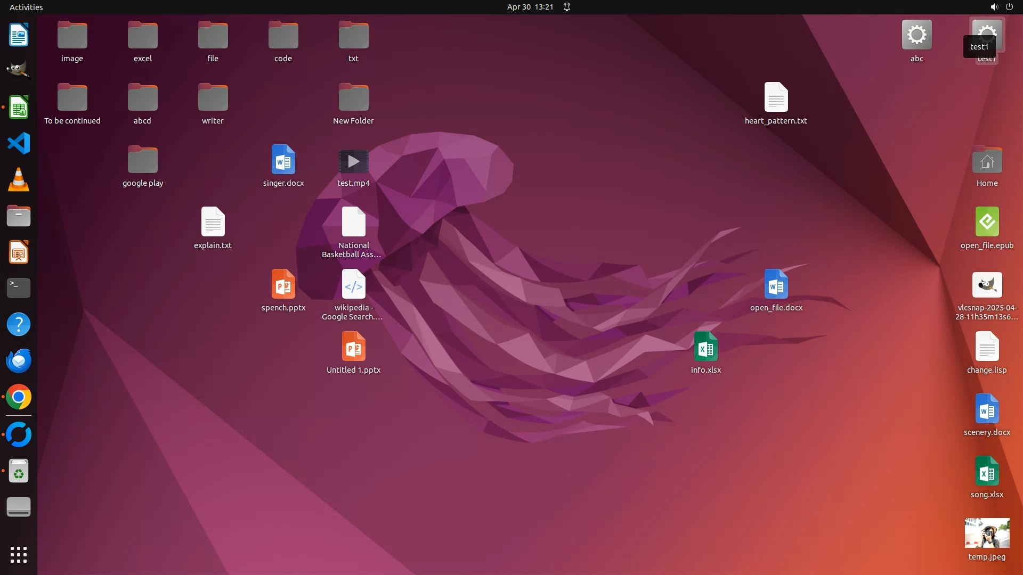
Task: Launch Thunderbird mail from dock
Action: (x=19, y=360)
